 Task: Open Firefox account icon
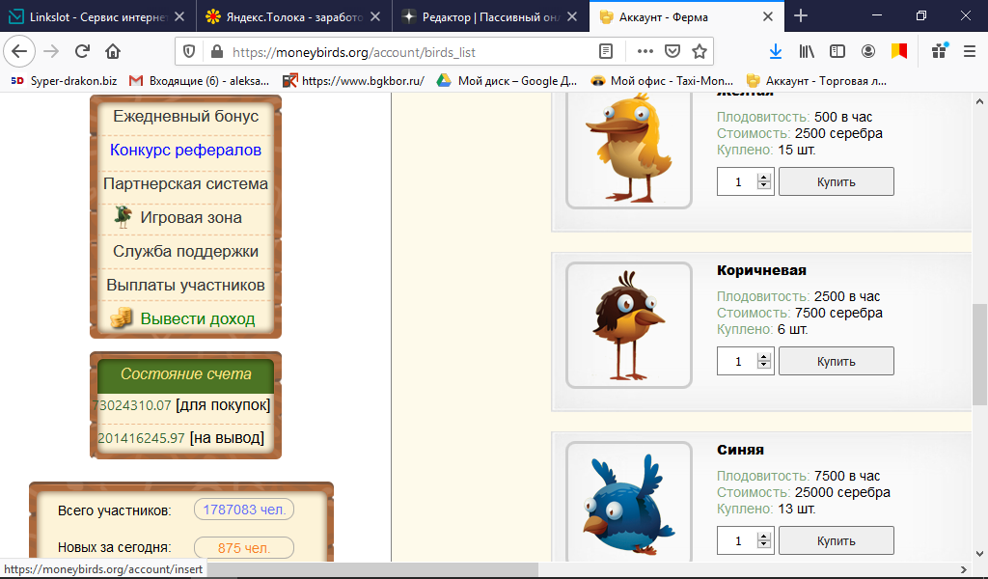pos(868,52)
